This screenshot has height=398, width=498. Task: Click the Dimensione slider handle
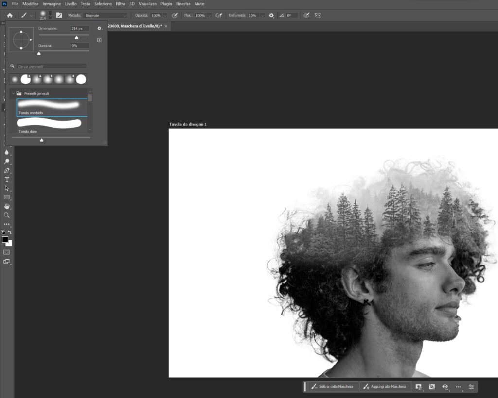tap(76, 38)
